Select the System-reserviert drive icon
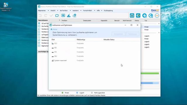This screenshot has height=105, width=187. pos(53,60)
